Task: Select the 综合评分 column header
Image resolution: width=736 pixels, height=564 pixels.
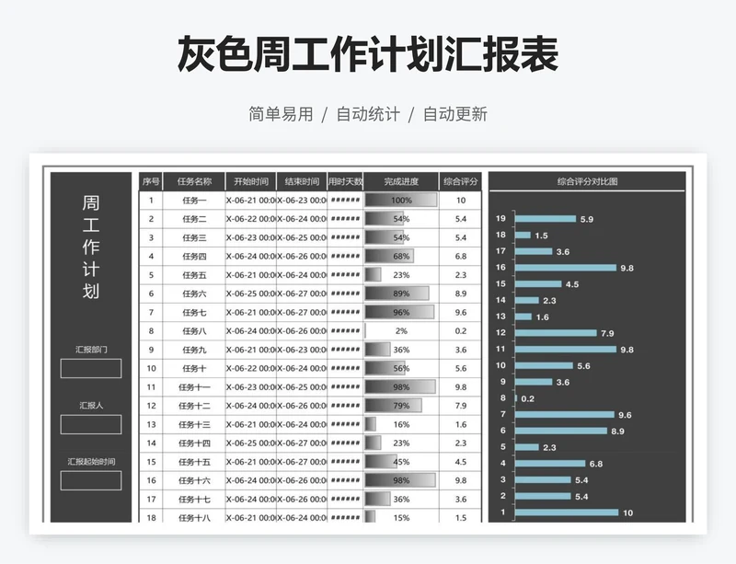Action: click(461, 182)
